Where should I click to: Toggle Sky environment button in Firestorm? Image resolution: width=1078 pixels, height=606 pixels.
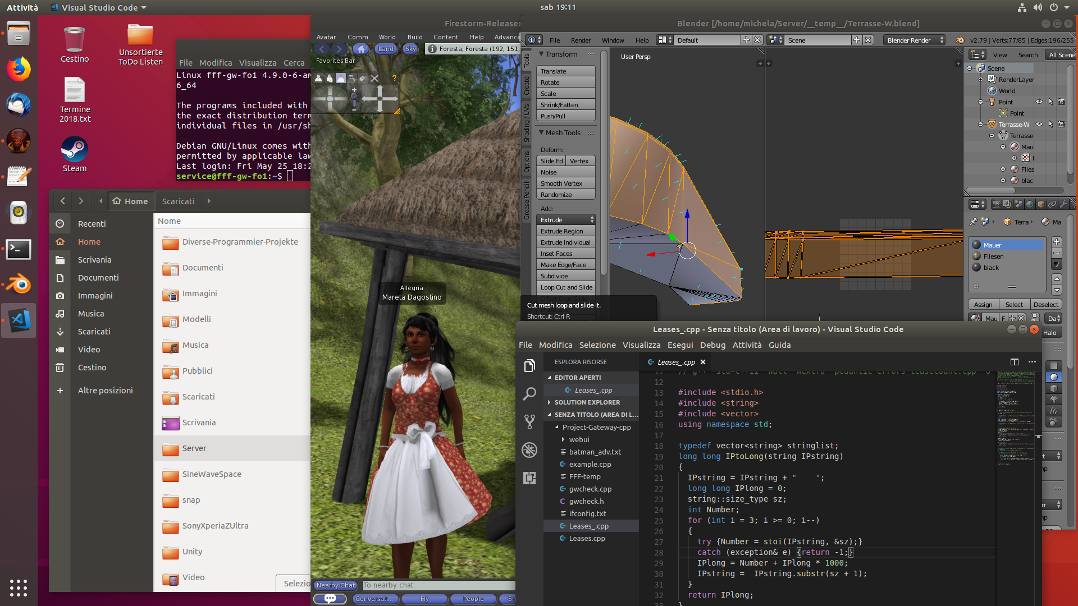410,49
